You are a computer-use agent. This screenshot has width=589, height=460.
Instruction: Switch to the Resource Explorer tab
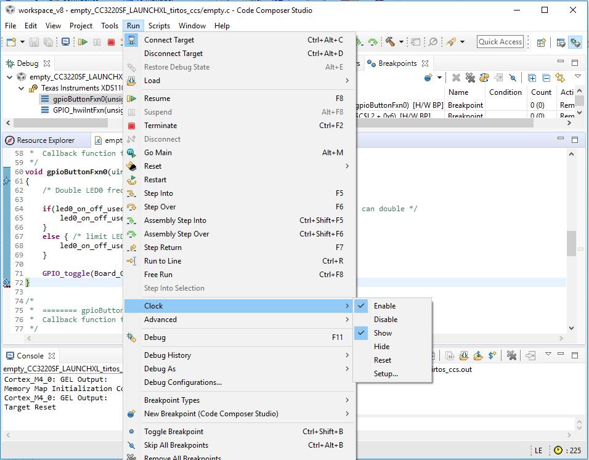[x=45, y=140]
